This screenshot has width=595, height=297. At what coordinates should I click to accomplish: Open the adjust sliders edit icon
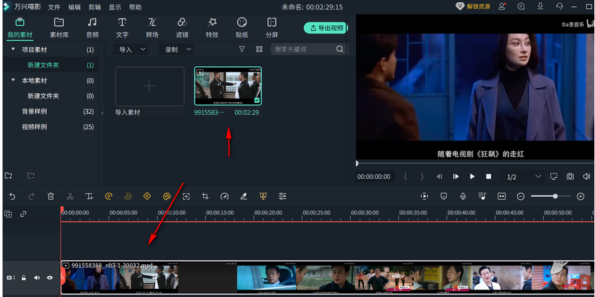(x=282, y=196)
